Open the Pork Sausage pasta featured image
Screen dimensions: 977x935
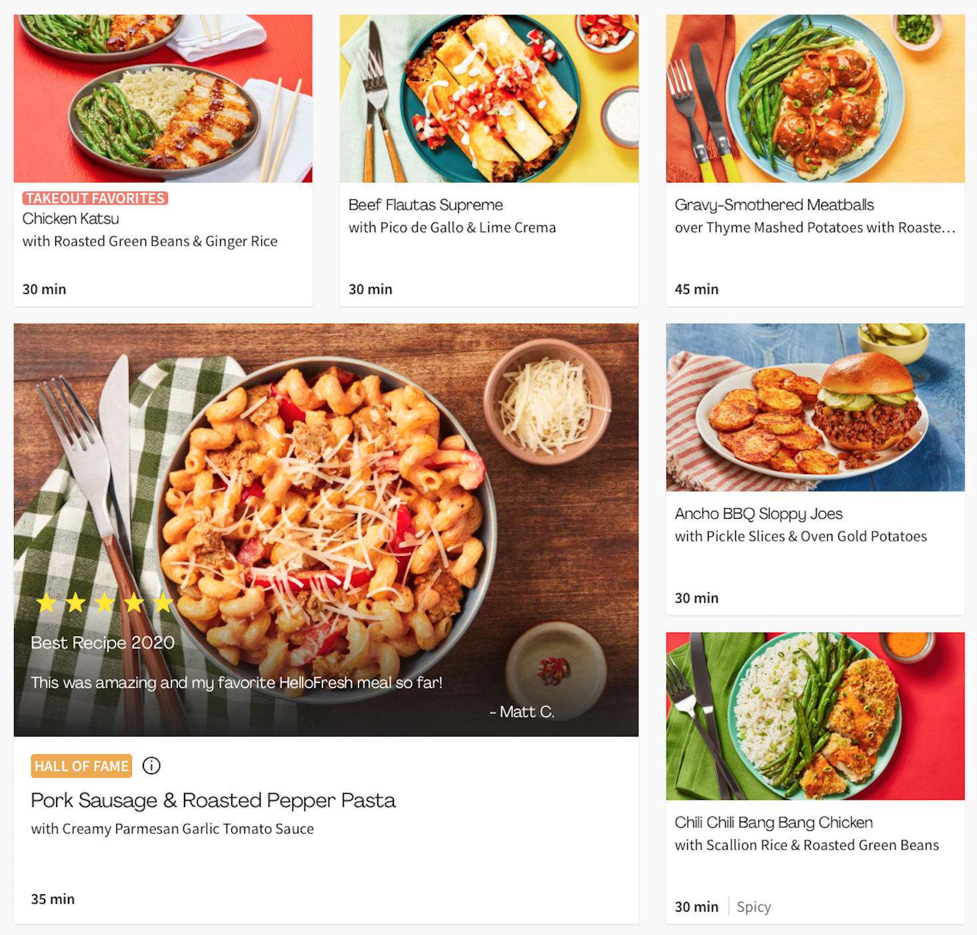pyautogui.click(x=326, y=530)
